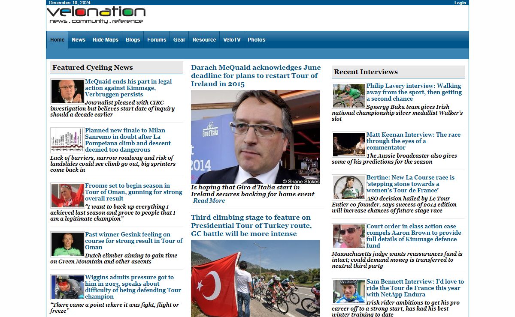Click the Philip Lavery cyclist thumbnail

tap(349, 96)
